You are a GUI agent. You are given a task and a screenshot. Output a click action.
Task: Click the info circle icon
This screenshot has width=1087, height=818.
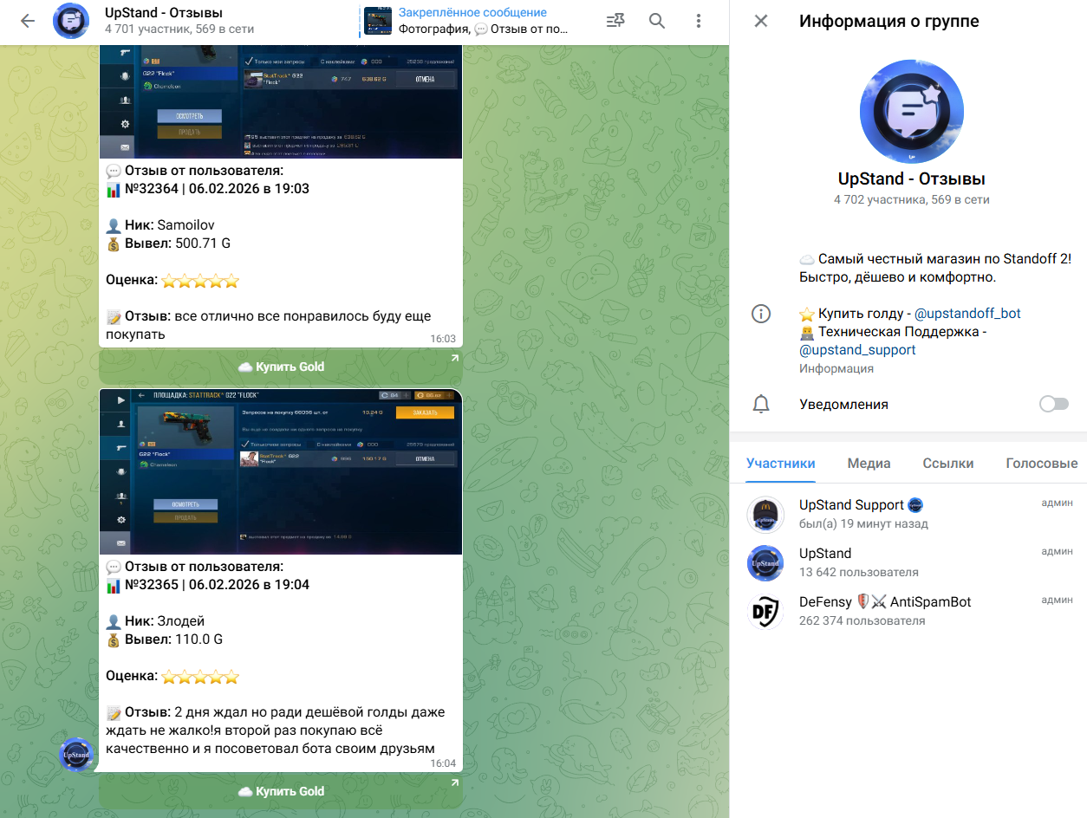coord(761,314)
